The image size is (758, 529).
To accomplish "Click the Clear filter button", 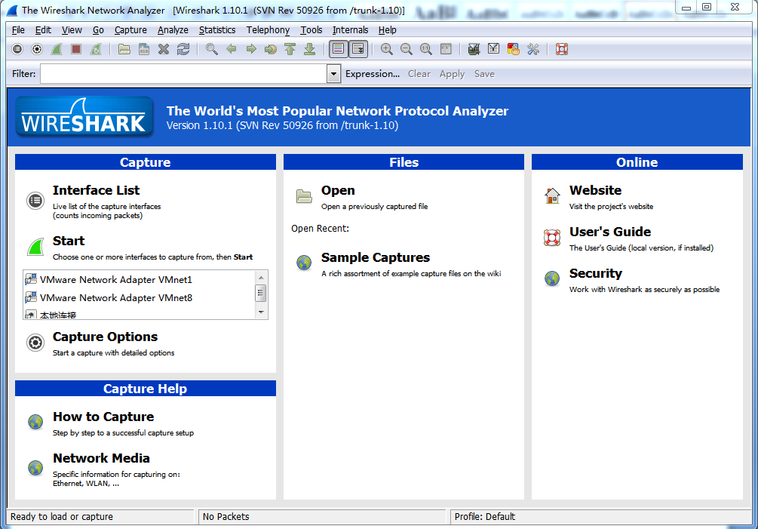I will coord(419,74).
